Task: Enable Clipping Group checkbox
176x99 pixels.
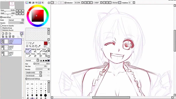Action: click(1, 28)
